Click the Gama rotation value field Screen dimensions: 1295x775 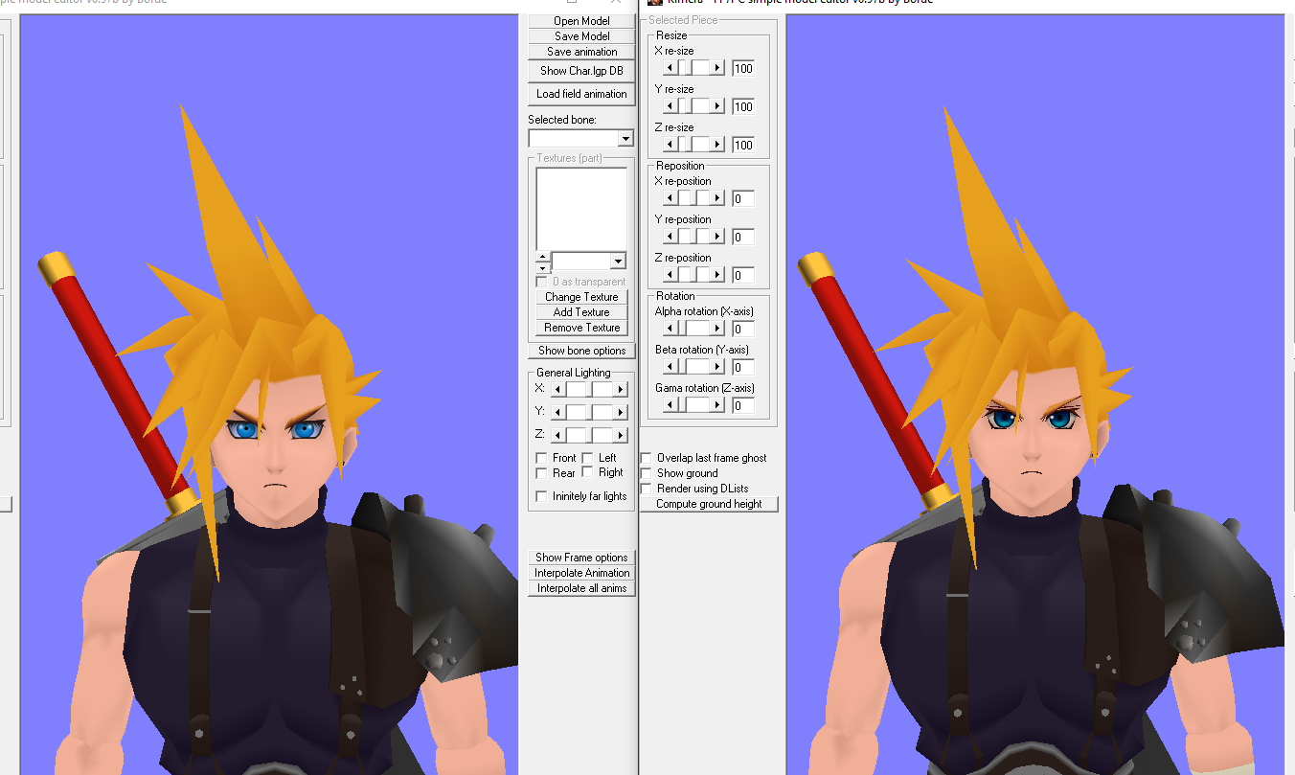[x=743, y=406]
